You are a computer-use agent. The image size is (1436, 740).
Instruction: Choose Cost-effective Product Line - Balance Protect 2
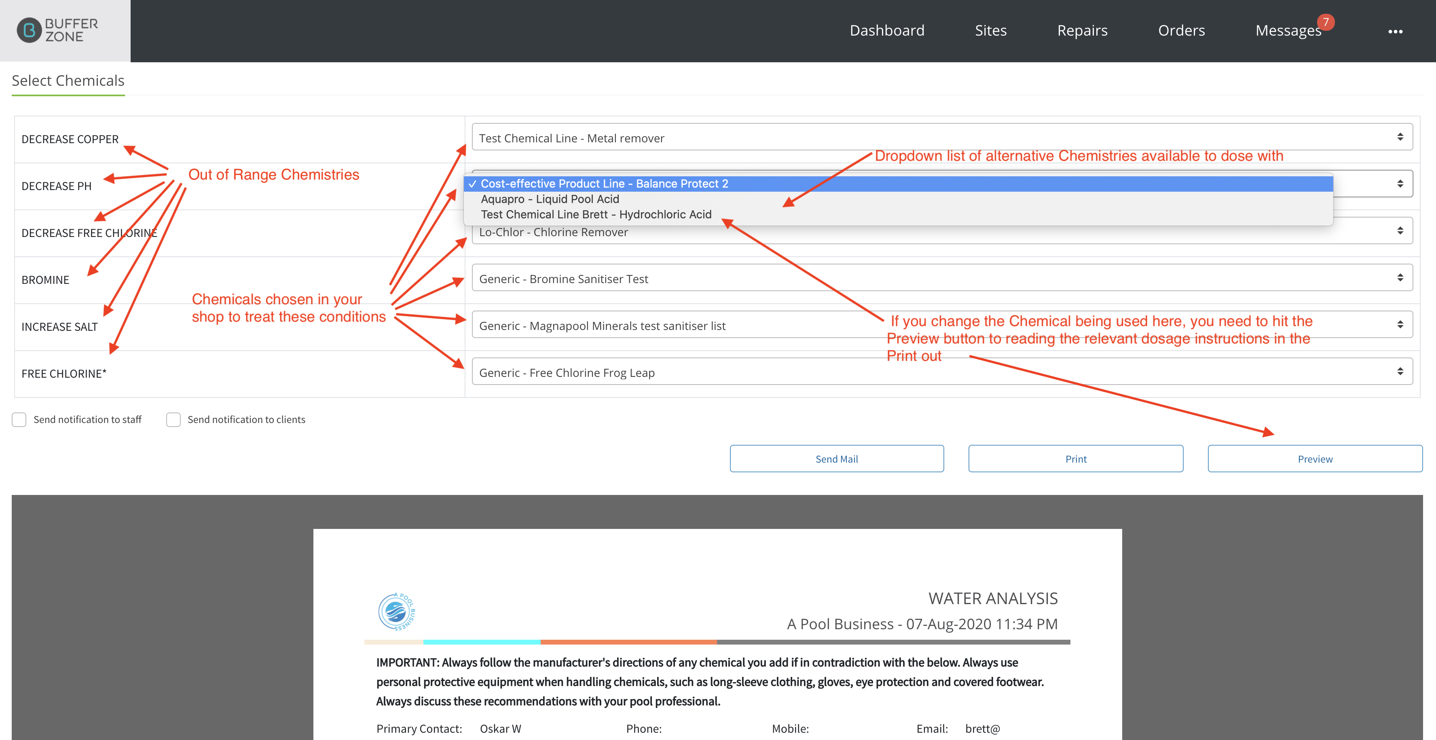click(899, 184)
